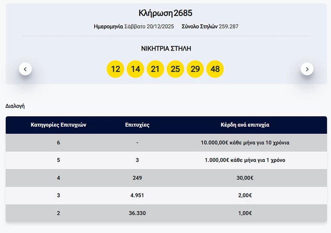Click the yellow ball number 12
The image size is (331, 233).
115,69
